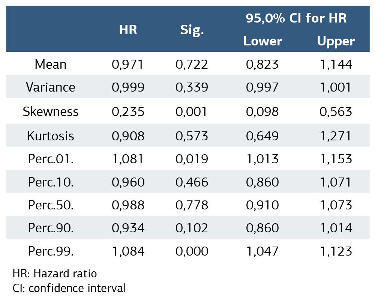The image size is (375, 304).
Task: Select the Mean Sig. value 0,722
Action: pos(192,64)
